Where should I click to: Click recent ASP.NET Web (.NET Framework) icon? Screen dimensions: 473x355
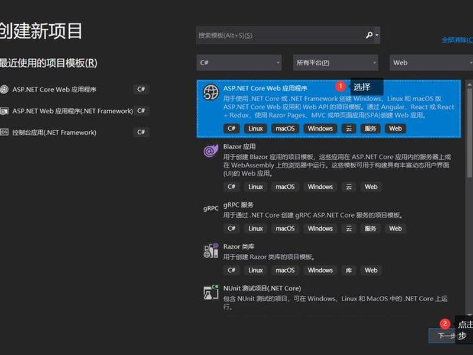point(4,111)
